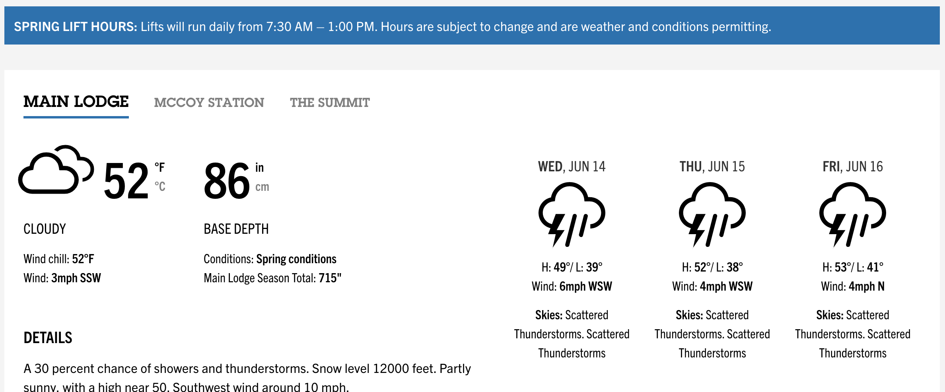Screen dimensions: 945x392
Task: Select the Main Lodge tab
Action: [x=76, y=102]
